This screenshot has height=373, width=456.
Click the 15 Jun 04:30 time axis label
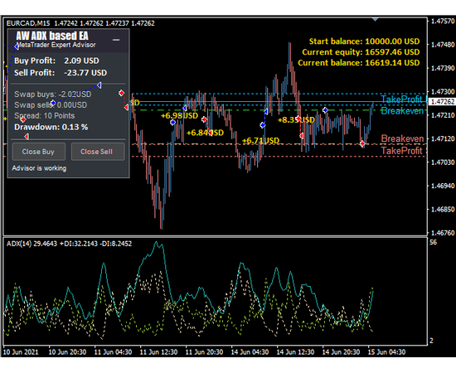[x=386, y=352]
